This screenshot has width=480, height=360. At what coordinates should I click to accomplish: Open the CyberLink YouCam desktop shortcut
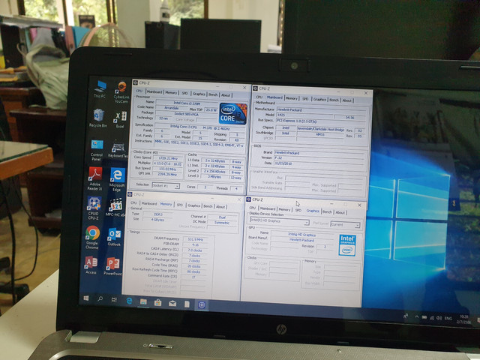pos(121,91)
